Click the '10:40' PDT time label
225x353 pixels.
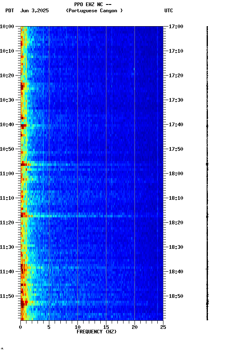pos(7,125)
